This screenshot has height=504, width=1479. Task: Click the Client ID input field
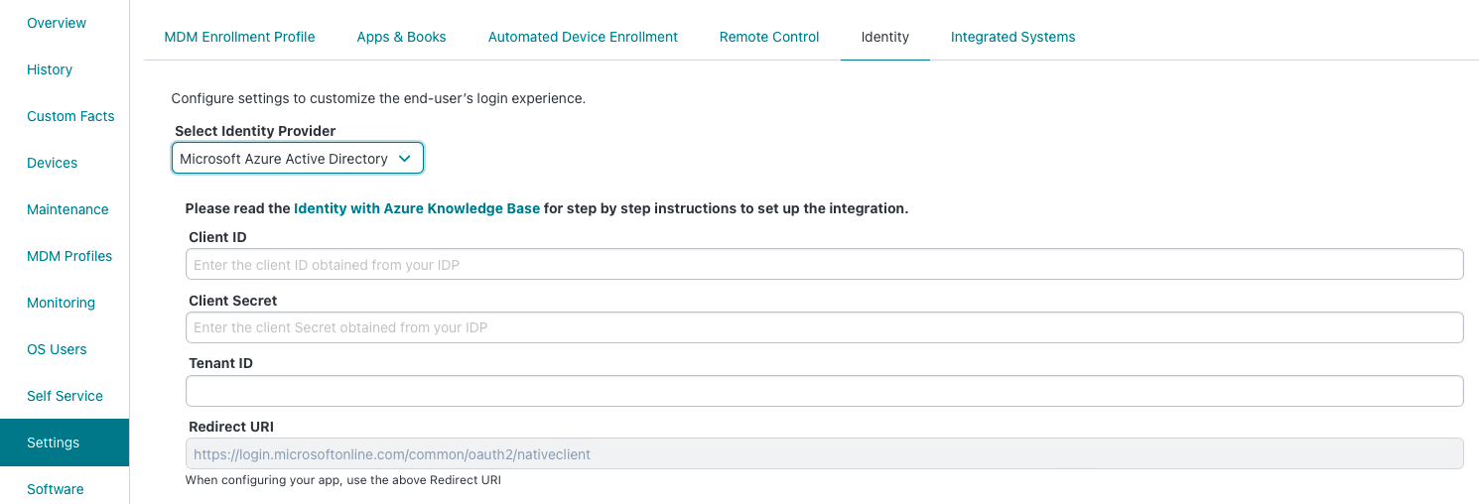[x=824, y=265]
